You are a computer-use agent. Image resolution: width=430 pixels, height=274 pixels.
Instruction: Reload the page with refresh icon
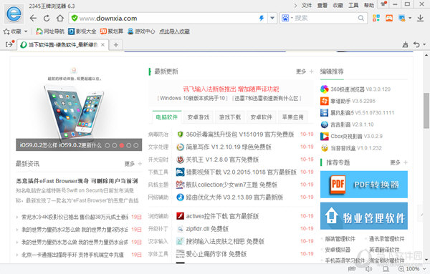(47, 19)
